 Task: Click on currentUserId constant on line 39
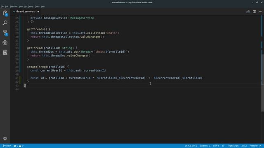click(x=51, y=70)
